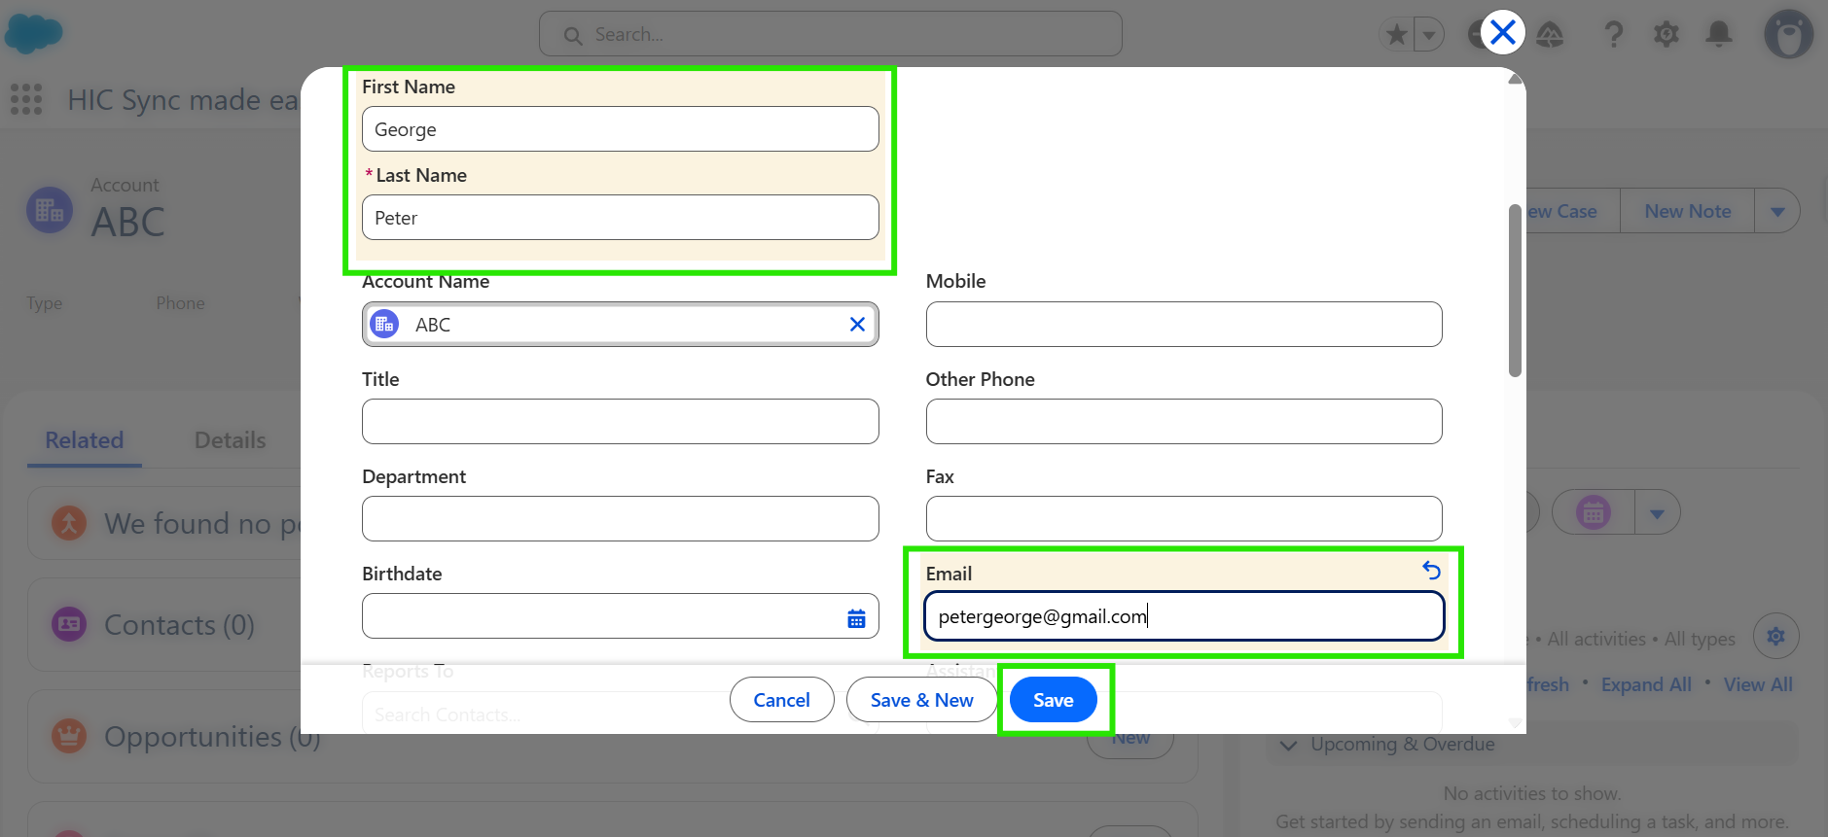Viewport: 1828px width, 837px height.
Task: Open the Trailhead guidance icon
Action: 1550,35
